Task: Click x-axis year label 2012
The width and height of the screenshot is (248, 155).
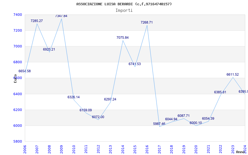Action: coord(98,149)
